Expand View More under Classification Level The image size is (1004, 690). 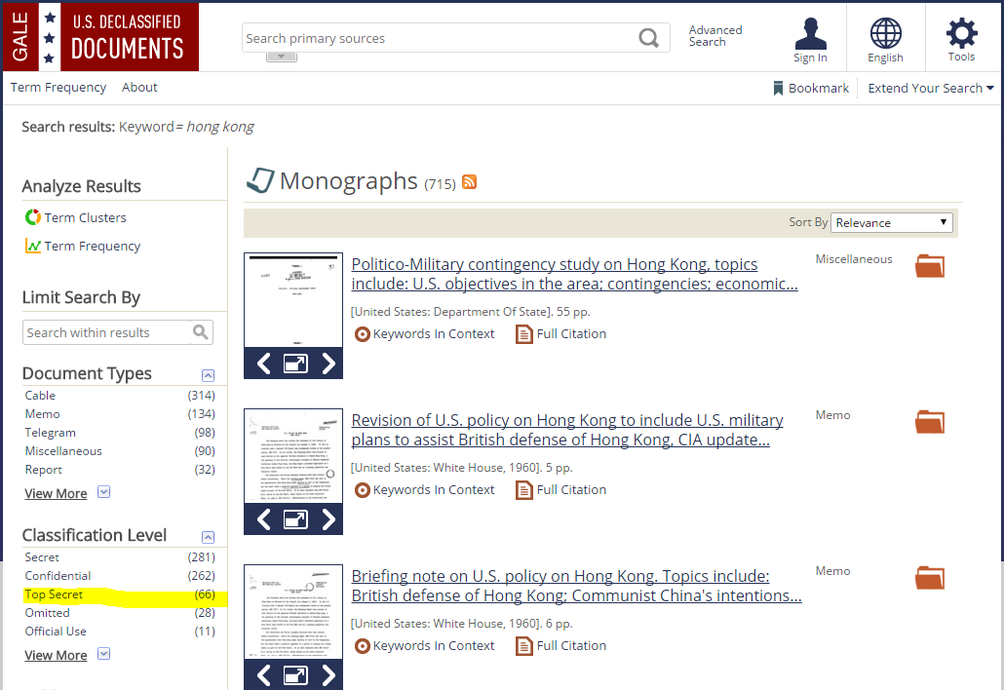(x=66, y=655)
